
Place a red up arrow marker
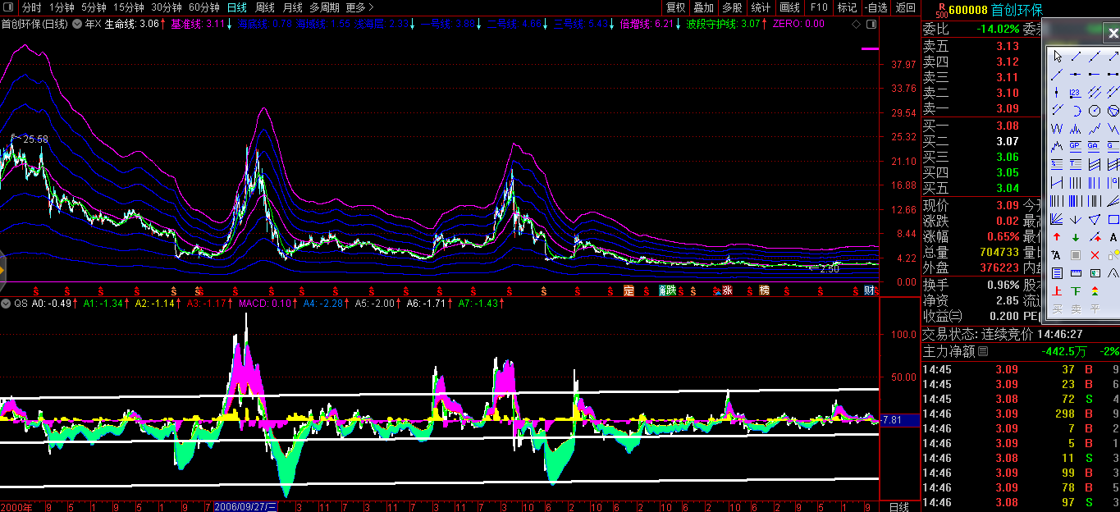[x=1057, y=237]
